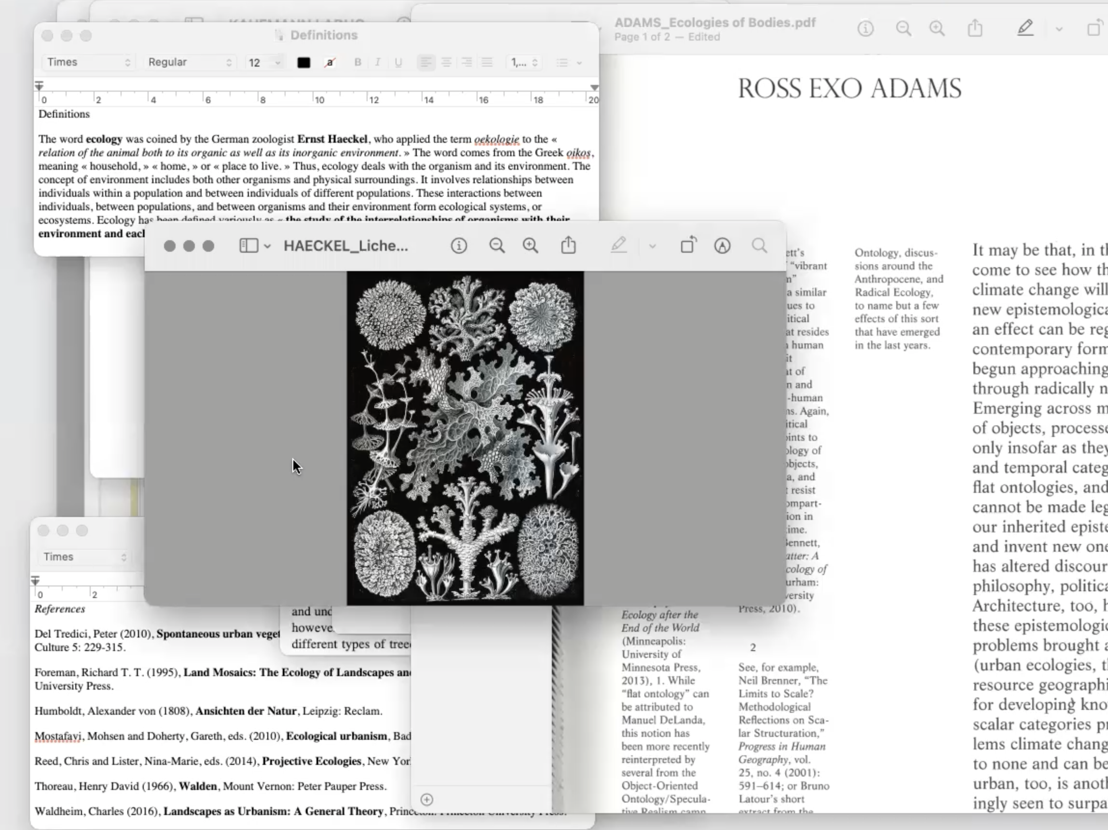Toggle italic formatting in the Definitions toolbar
The image size is (1108, 830).
[x=378, y=62]
